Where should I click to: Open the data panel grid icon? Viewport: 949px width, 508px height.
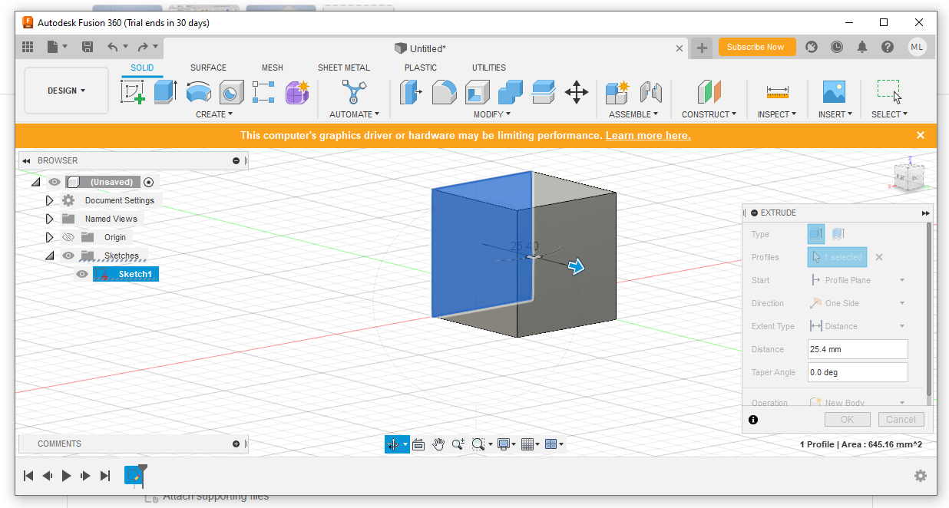[28, 47]
